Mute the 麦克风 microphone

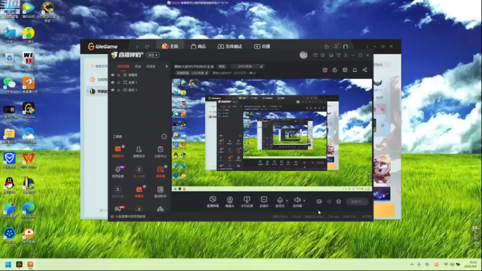tap(280, 202)
